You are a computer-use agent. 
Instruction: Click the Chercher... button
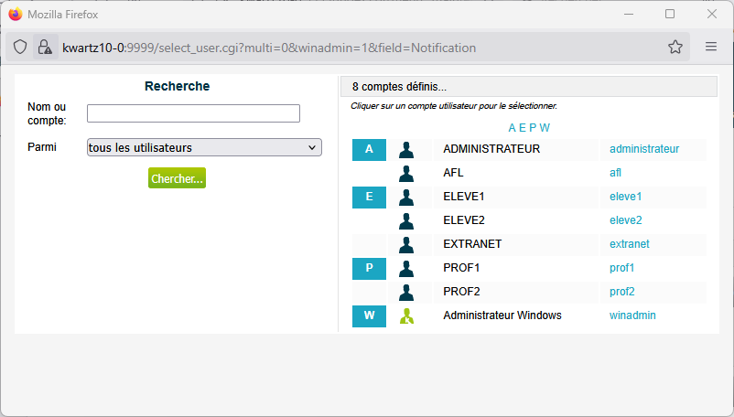click(x=177, y=178)
